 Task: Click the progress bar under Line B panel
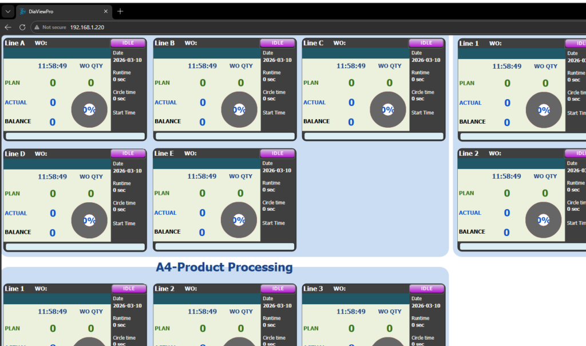[224, 136]
